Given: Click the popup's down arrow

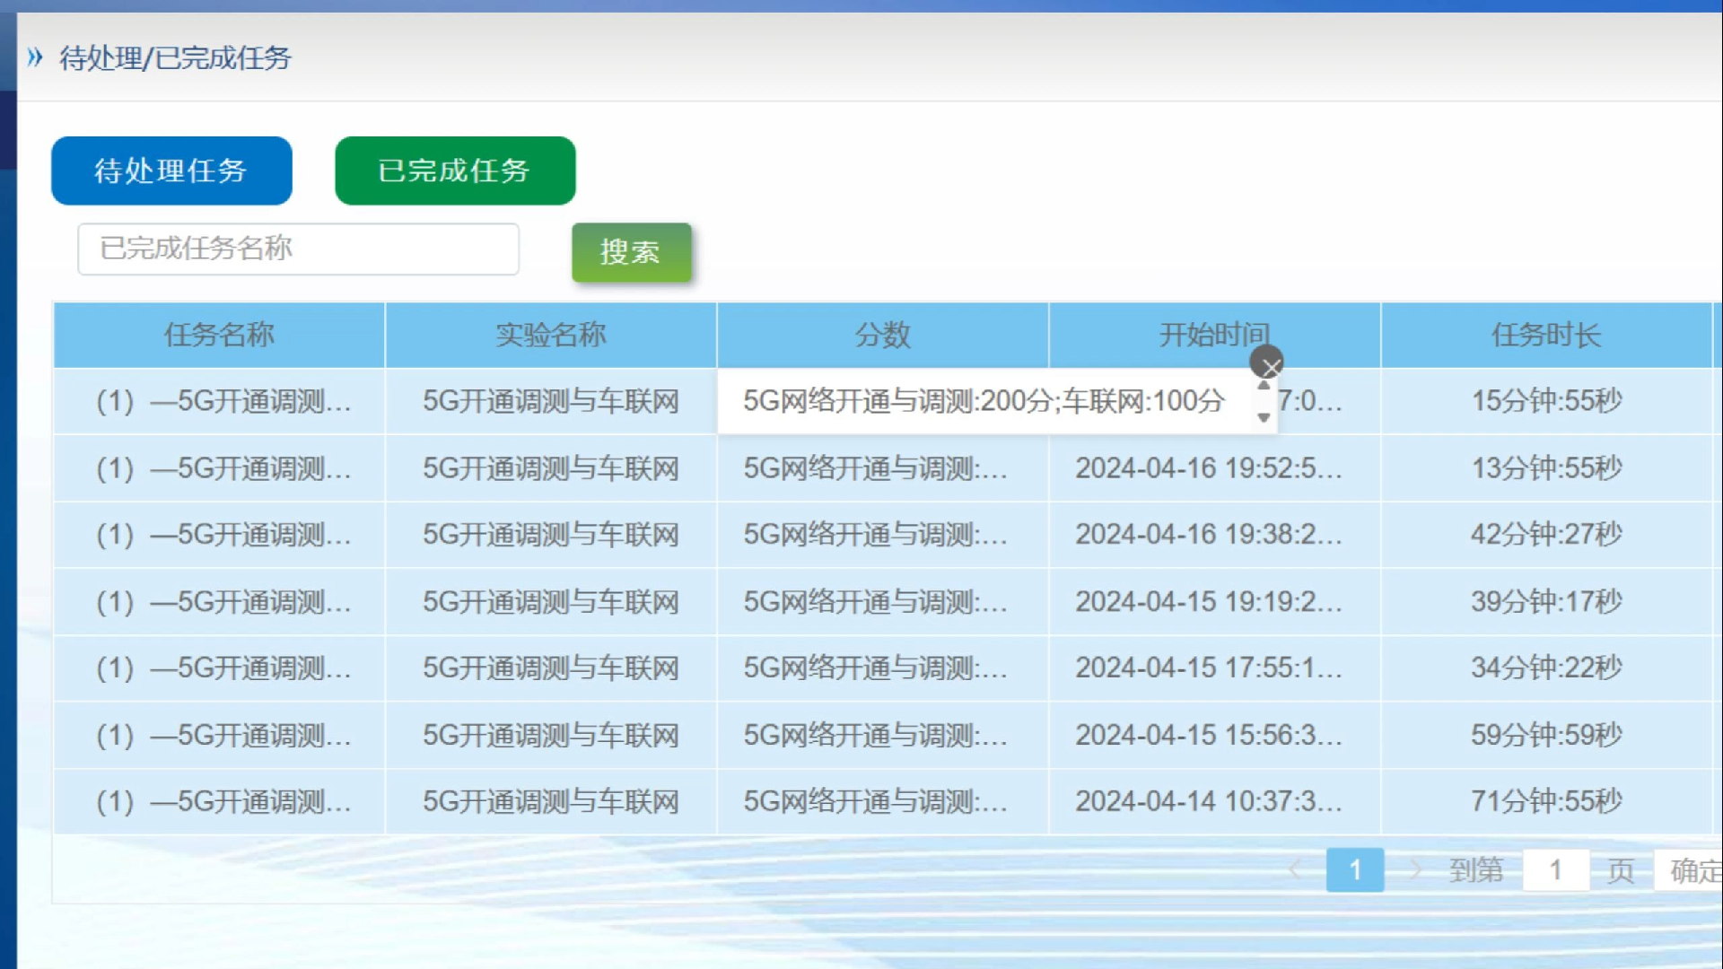Looking at the screenshot, I should coord(1264,417).
